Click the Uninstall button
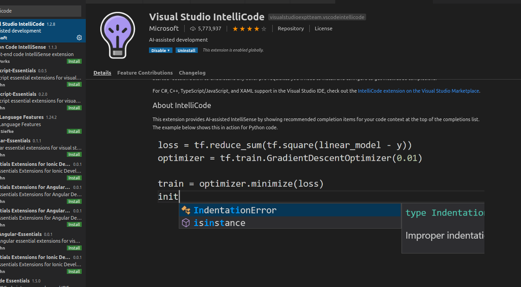Viewport: 521px width, 287px height. click(x=186, y=50)
